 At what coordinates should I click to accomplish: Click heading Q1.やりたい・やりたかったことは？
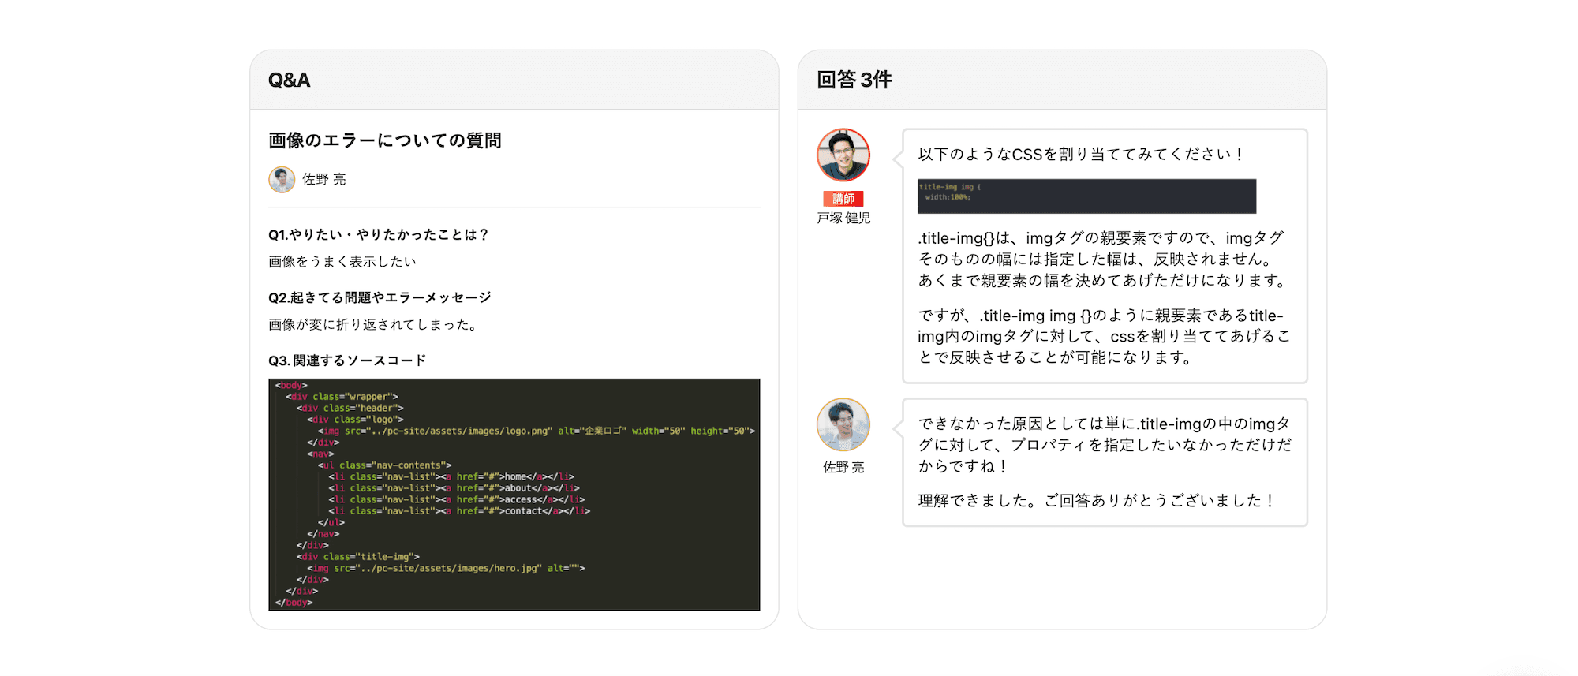coord(379,234)
